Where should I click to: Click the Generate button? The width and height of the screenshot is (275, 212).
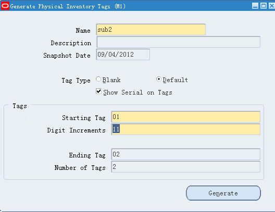(223, 193)
